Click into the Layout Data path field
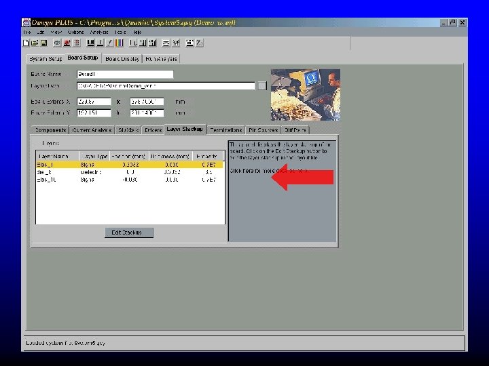Viewport: 489px width, 366px height. click(166, 85)
